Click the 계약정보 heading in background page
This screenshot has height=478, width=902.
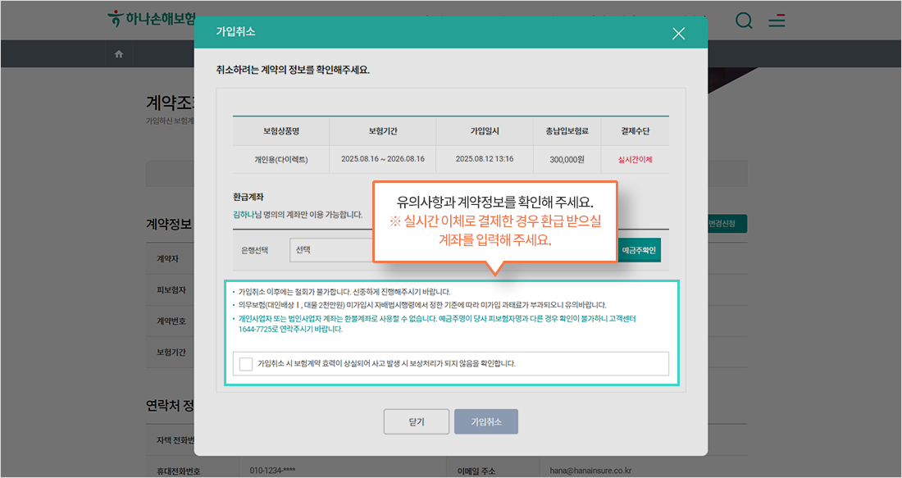[170, 225]
